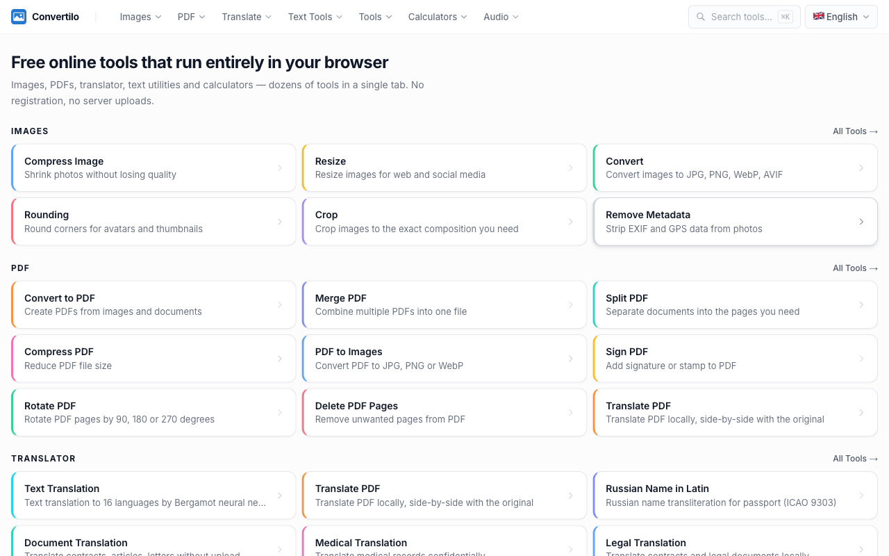Open the Document Translation tool
The height and width of the screenshot is (556, 889).
(x=153, y=541)
